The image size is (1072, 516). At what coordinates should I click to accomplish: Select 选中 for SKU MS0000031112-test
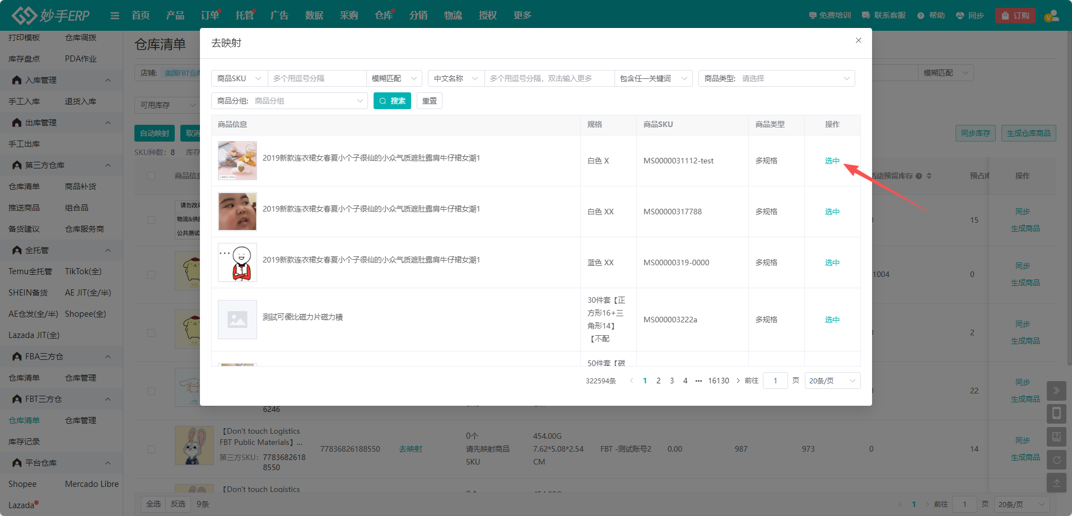(x=832, y=161)
